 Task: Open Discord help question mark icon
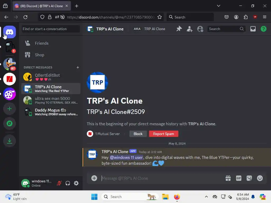263,29
